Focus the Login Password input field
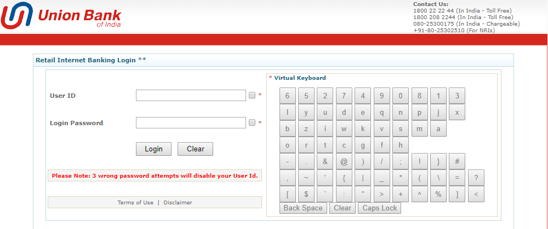This screenshot has width=548, height=229. point(191,122)
